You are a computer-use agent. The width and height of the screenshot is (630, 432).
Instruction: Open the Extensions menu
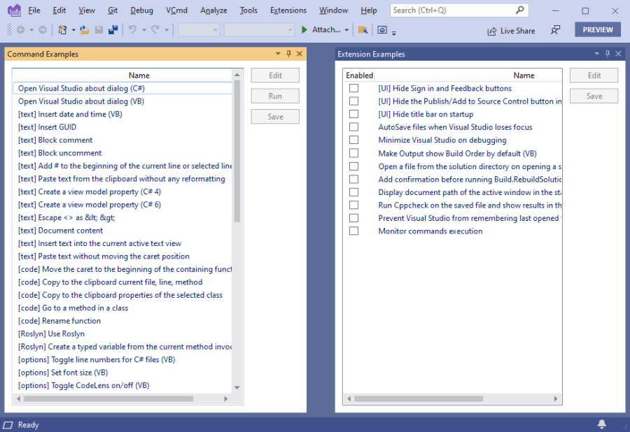click(288, 10)
